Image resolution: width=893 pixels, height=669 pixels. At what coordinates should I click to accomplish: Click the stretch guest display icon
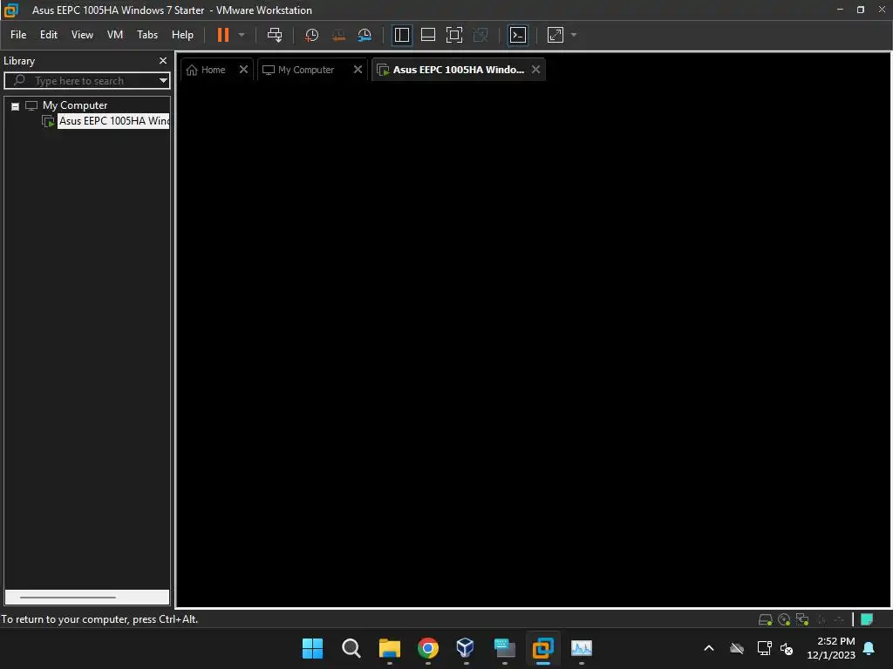pos(556,35)
